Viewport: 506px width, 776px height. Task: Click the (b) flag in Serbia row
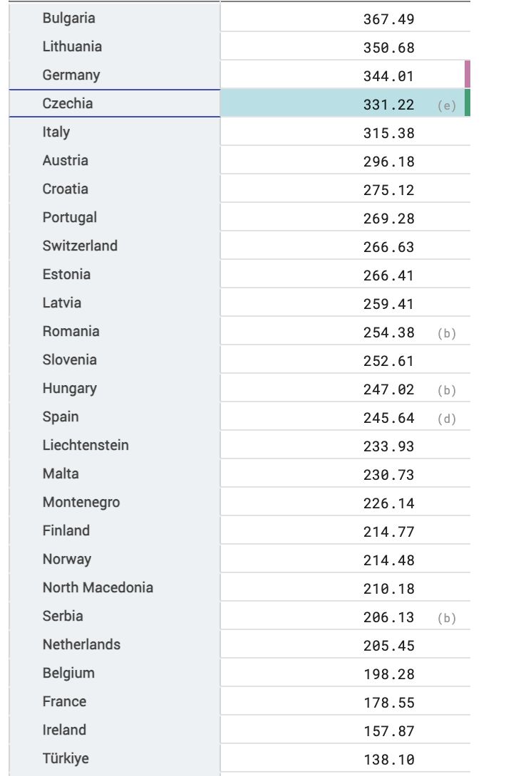(x=447, y=618)
